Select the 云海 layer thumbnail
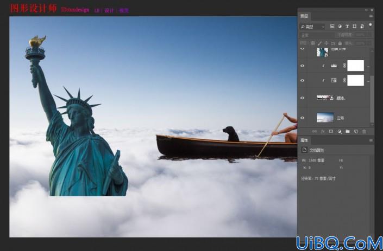The image size is (383, 251). coord(325,118)
